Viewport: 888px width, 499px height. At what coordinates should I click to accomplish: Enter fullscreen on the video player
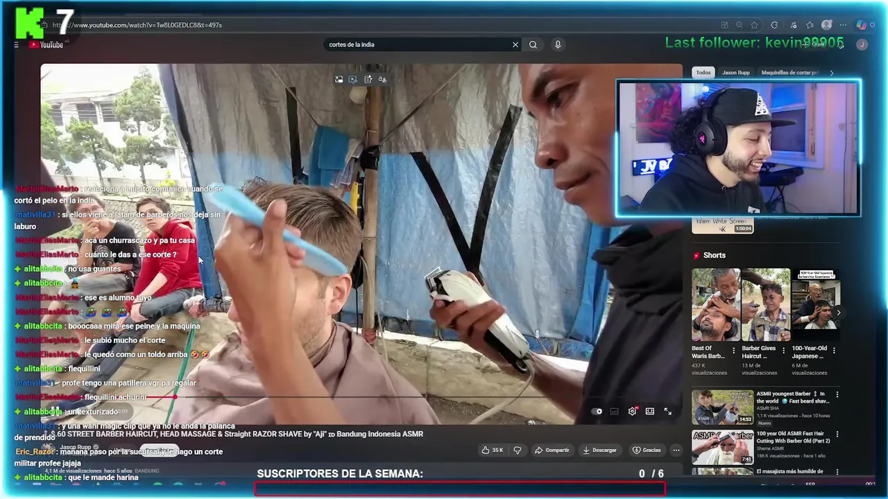click(667, 411)
